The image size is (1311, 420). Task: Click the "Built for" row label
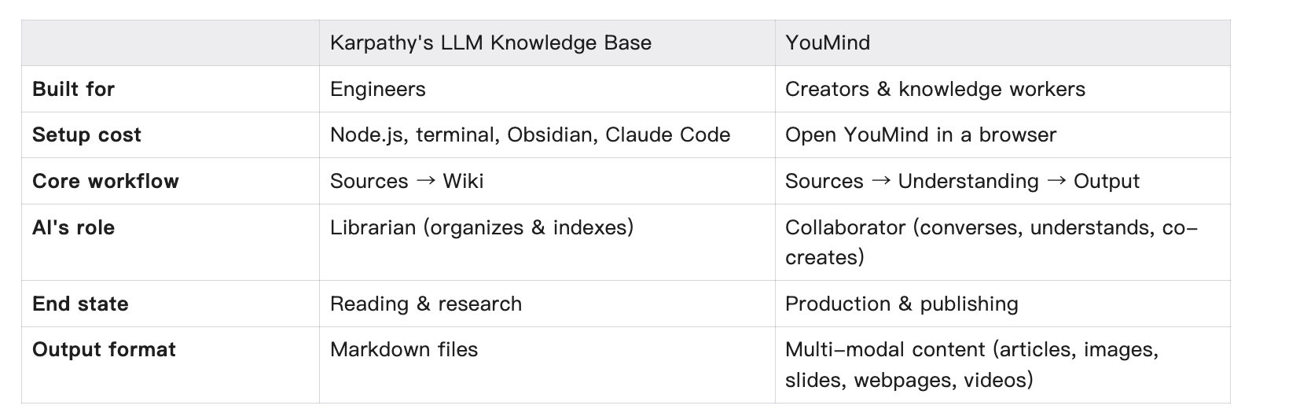pos(74,89)
